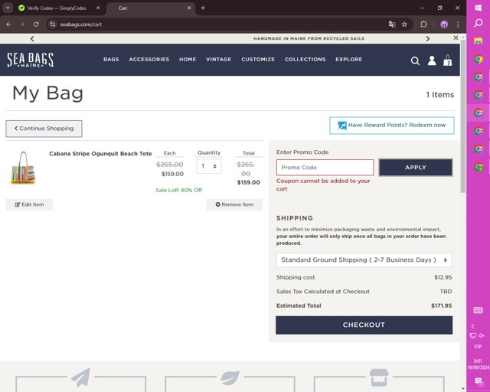Reload the cart page

point(36,24)
